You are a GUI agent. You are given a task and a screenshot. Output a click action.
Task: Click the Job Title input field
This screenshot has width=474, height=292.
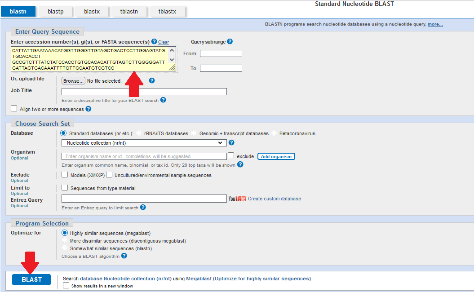[144, 92]
